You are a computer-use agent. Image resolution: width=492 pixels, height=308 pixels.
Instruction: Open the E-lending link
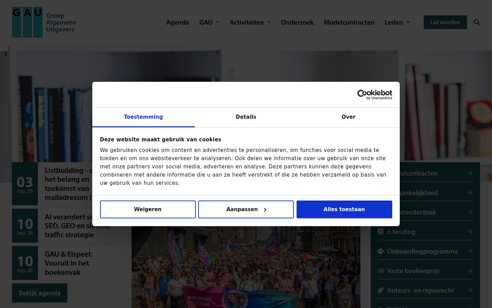pyautogui.click(x=401, y=232)
